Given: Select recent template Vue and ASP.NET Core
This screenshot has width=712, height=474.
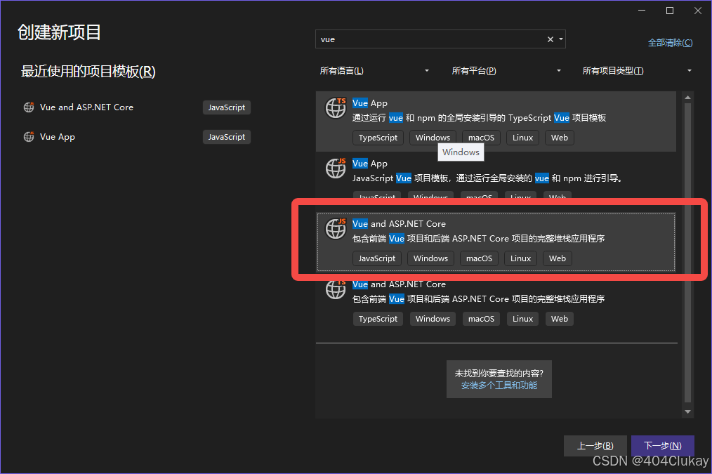Looking at the screenshot, I should (x=87, y=107).
